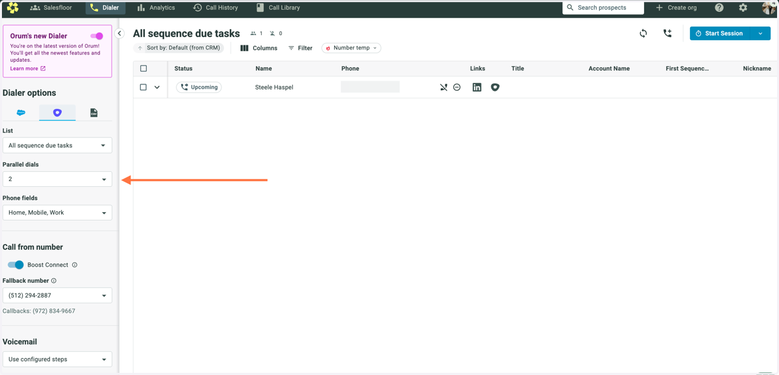
Task: Select the Outreach source tab icon
Action: tap(57, 113)
